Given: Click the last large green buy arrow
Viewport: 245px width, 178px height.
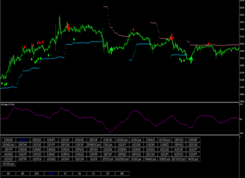Looking at the screenshot, I should pos(191,60).
